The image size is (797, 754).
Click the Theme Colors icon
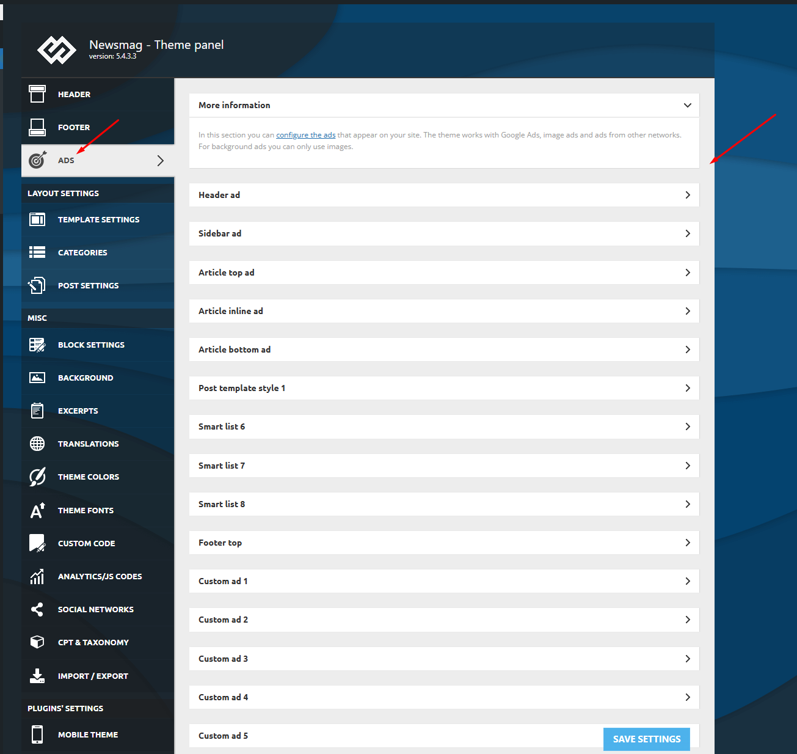point(37,477)
